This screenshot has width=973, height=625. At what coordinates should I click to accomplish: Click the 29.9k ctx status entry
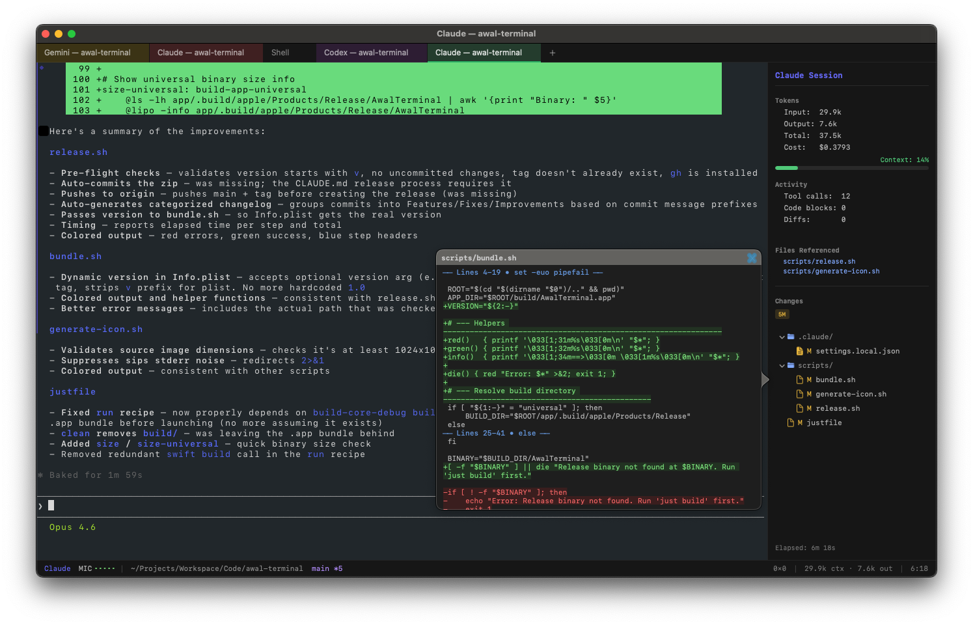tap(824, 568)
